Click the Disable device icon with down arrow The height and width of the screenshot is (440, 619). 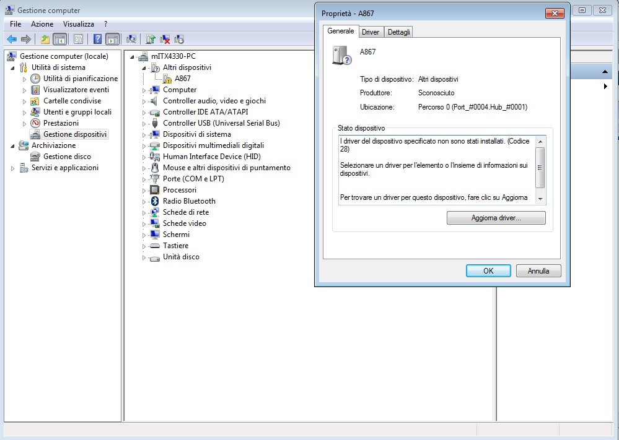click(x=179, y=39)
